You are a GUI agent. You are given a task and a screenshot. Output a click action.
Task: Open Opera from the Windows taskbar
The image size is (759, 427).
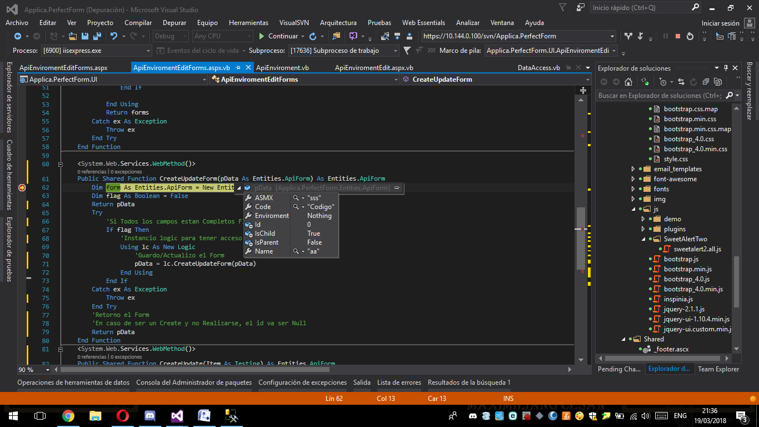123,416
